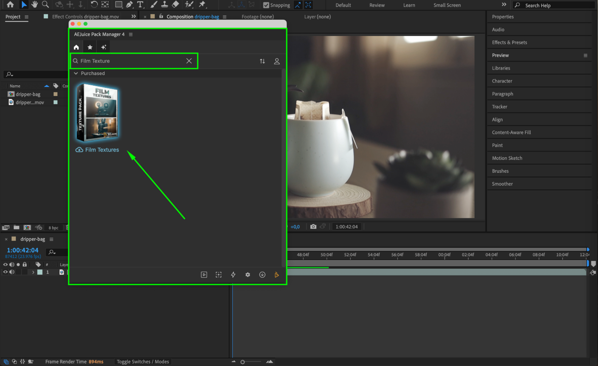Collapse the Purchased section

pyautogui.click(x=76, y=73)
